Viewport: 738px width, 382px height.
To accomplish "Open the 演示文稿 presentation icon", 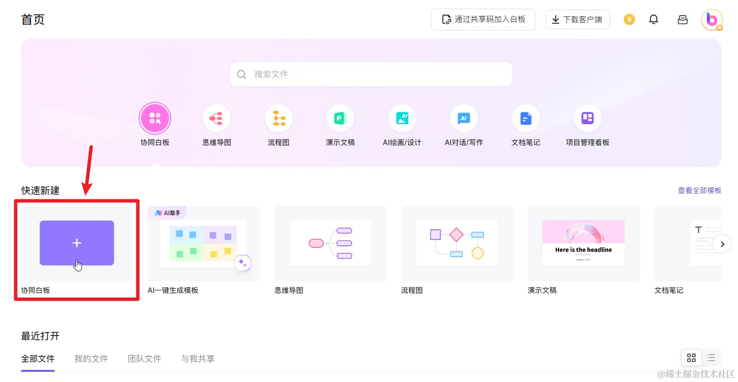I will coord(340,118).
